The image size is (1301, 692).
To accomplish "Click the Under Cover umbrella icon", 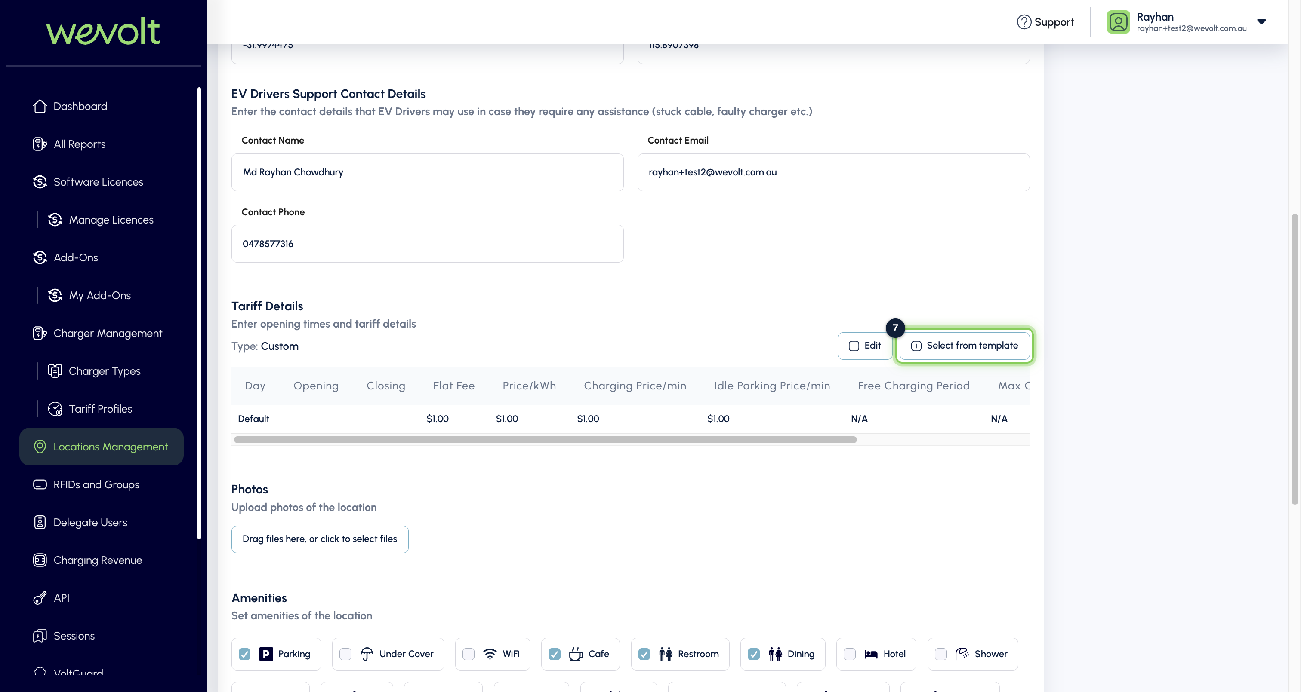I will point(367,654).
